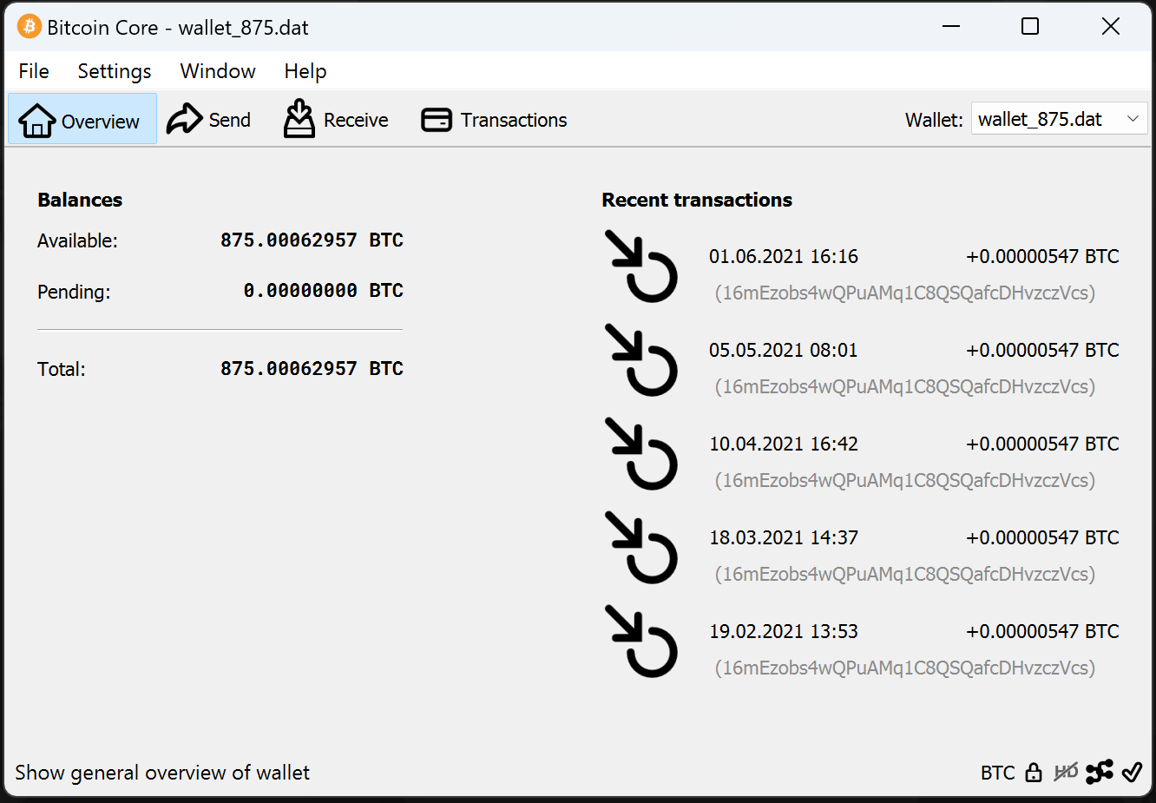Click the 01.06.2021 transaction incoming icon
Image resolution: width=1156 pixels, height=803 pixels.
(641, 267)
